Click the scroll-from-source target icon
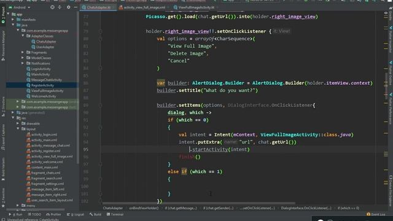This screenshot has width=393, height=221. pos(52,7)
